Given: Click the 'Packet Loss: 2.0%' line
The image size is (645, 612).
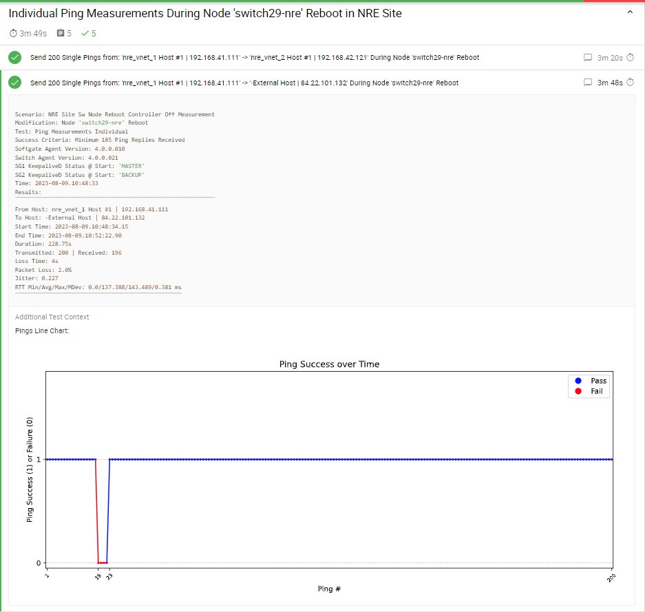Looking at the screenshot, I should (43, 271).
